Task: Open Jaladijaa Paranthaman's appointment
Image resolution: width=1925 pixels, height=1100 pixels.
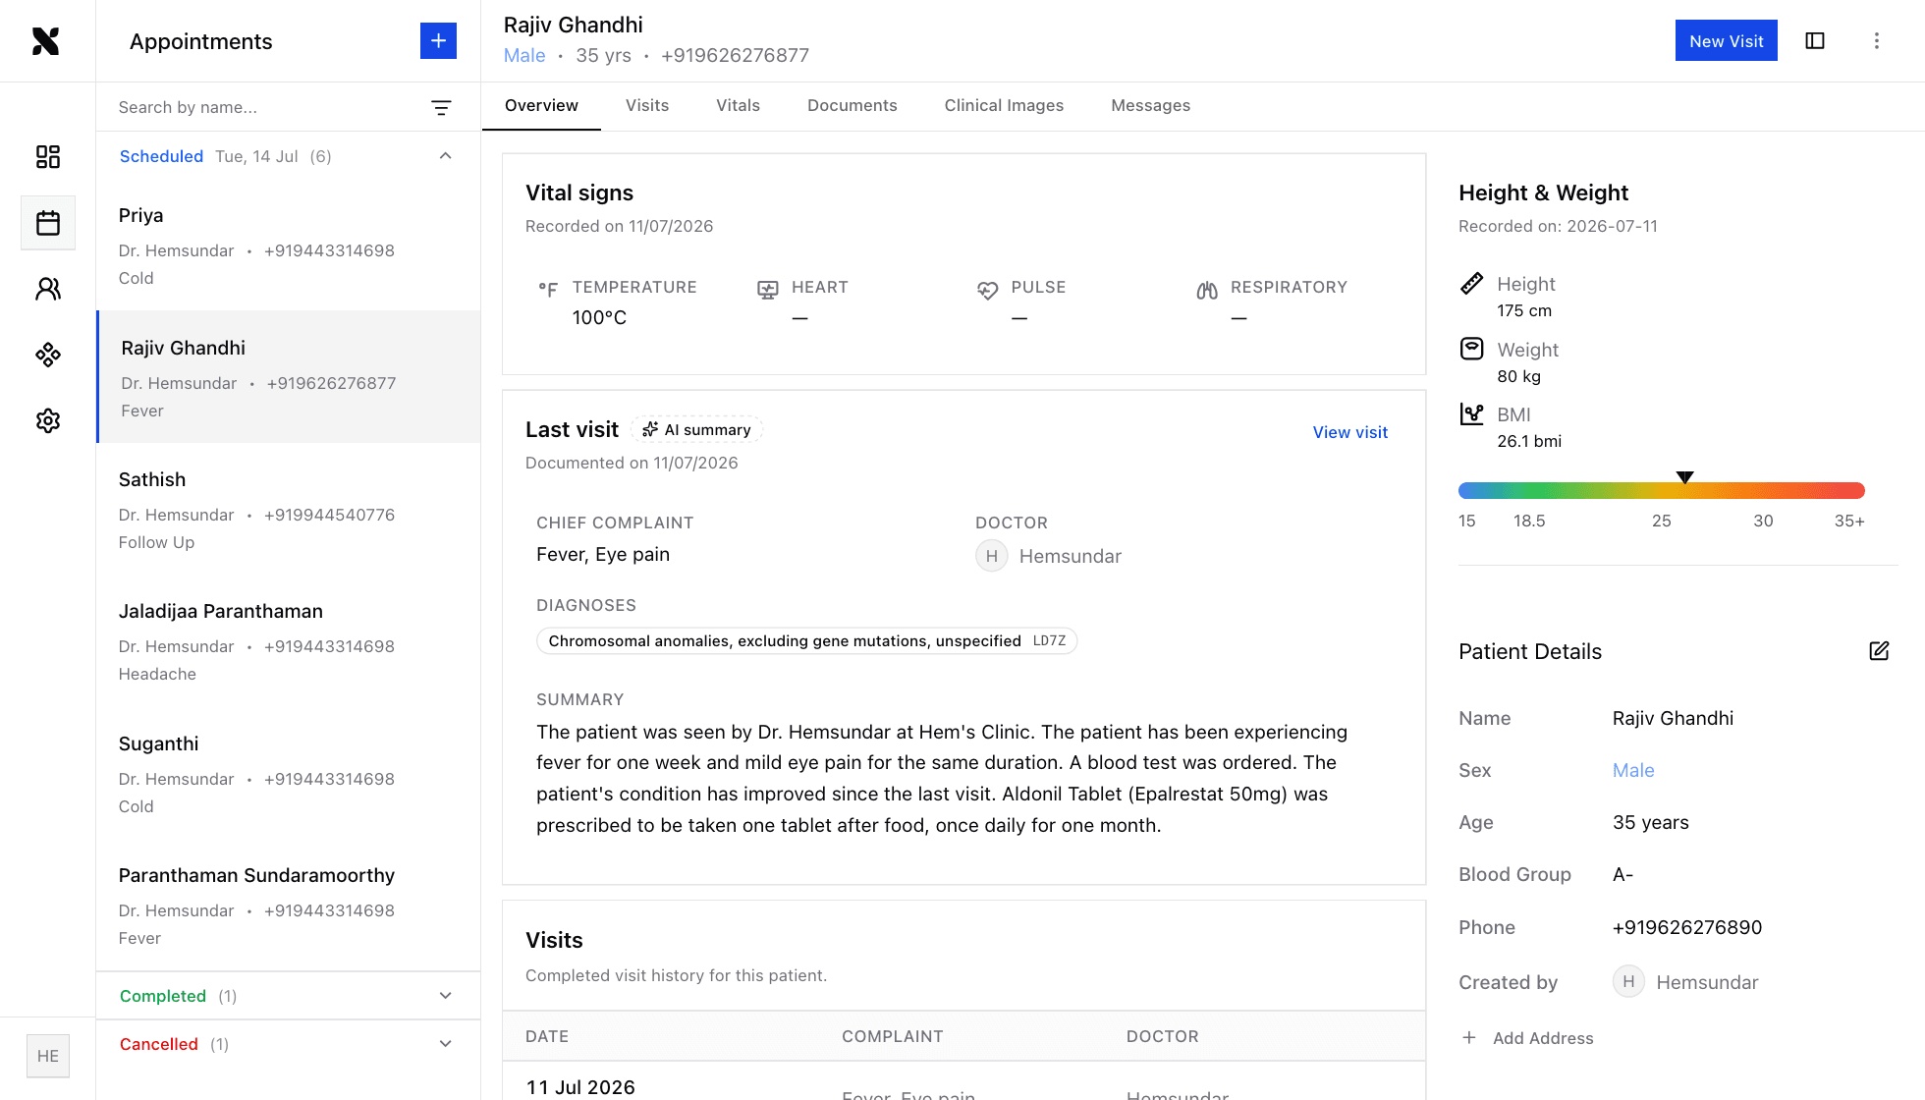Action: click(288, 640)
